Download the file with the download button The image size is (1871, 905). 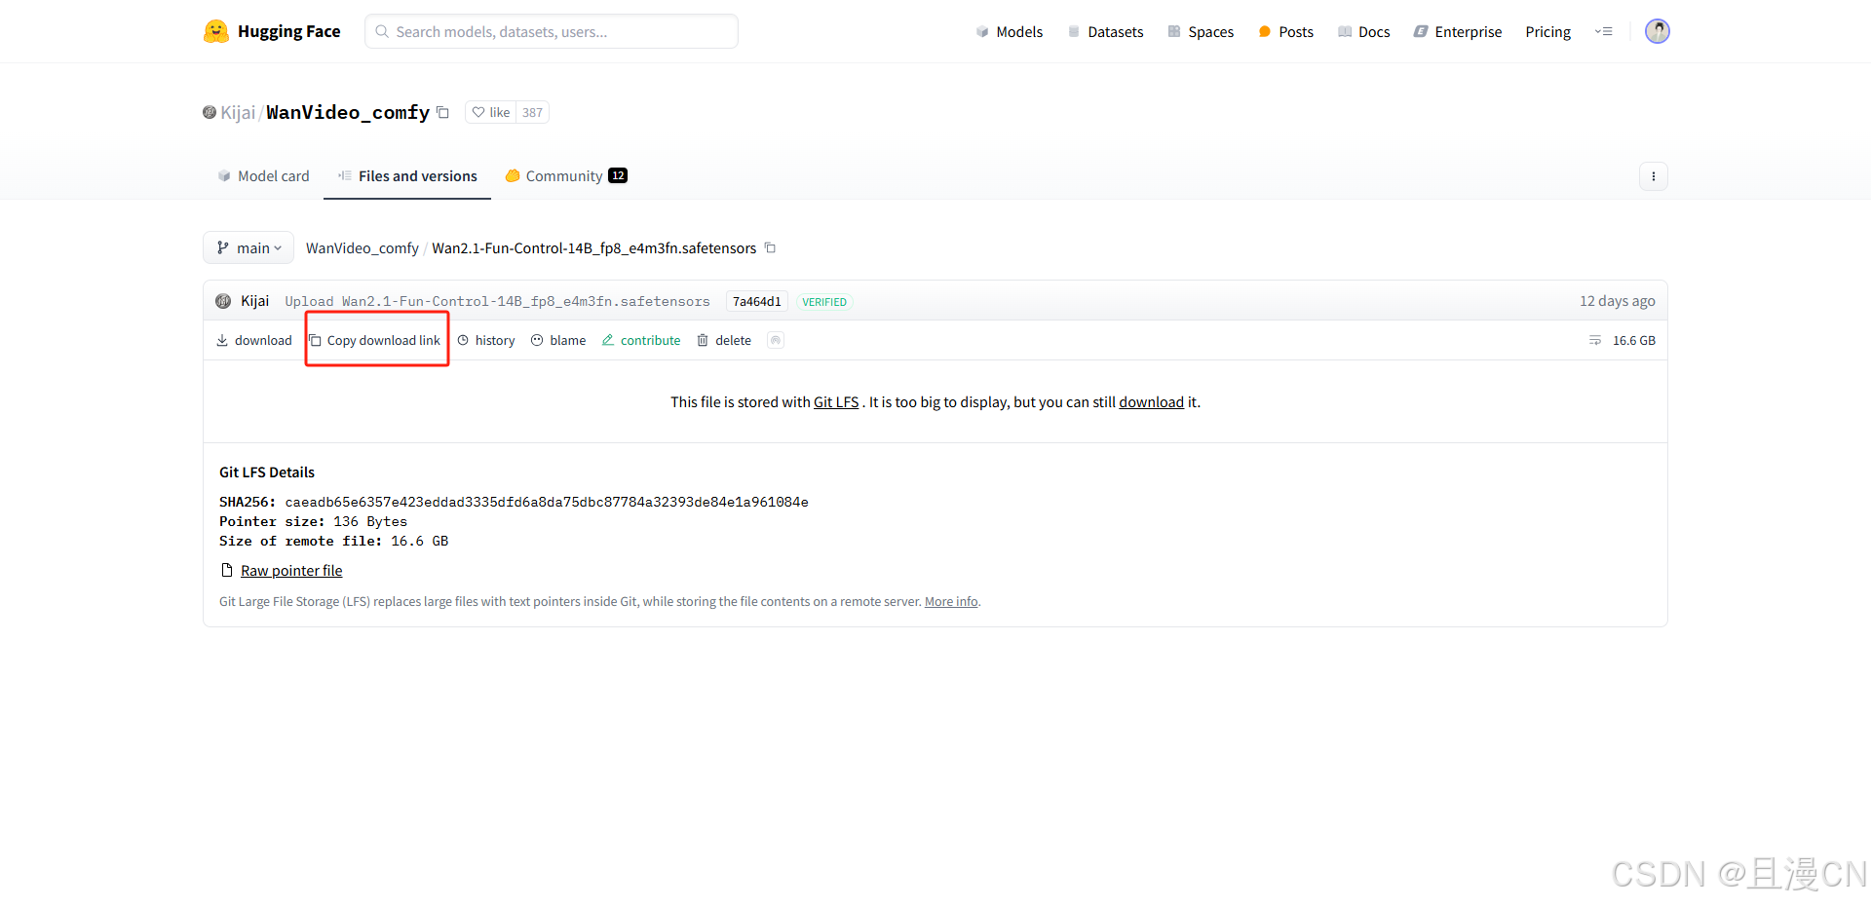pyautogui.click(x=254, y=340)
